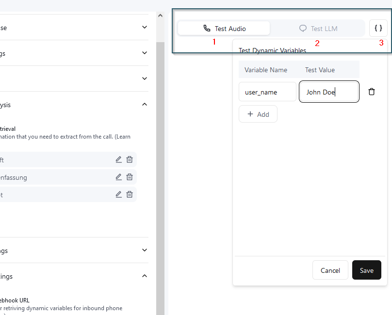The height and width of the screenshot is (315, 392).
Task: Cancel the dynamic variables dialog
Action: pos(330,270)
